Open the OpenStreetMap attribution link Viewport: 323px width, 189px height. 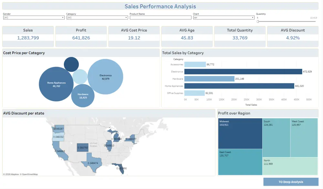tap(29, 175)
